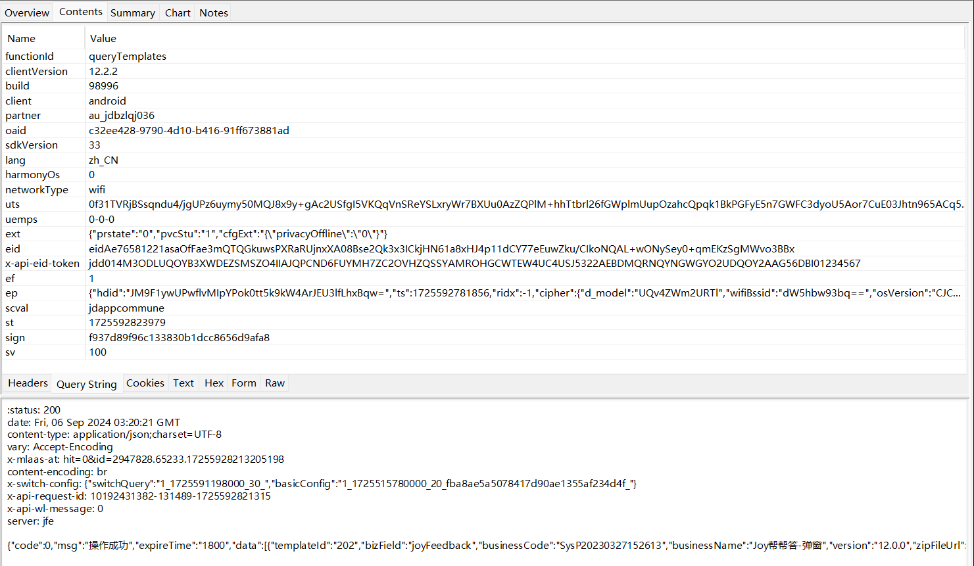Screen dimensions: 974x566
Task: Select the Chart tab
Action: point(178,12)
